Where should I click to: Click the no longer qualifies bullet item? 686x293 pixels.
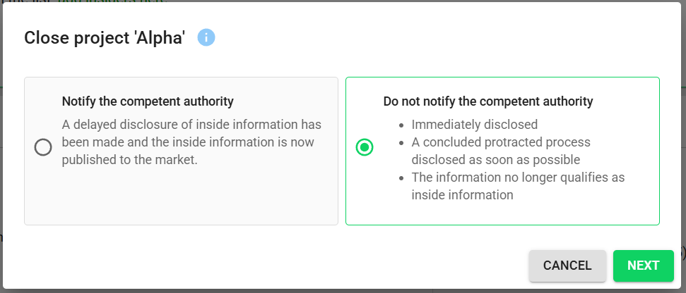518,186
